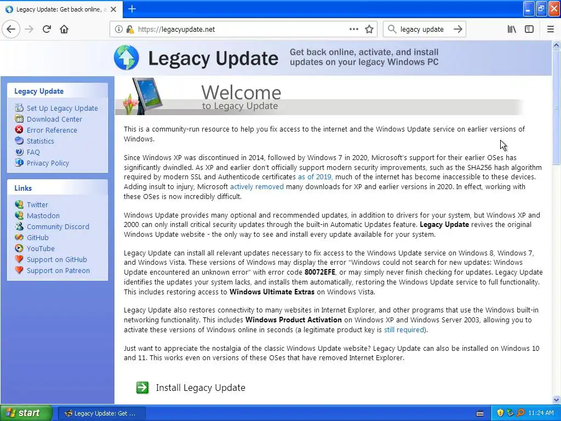Open the Download Center link
Viewport: 561px width, 421px height.
click(x=54, y=119)
